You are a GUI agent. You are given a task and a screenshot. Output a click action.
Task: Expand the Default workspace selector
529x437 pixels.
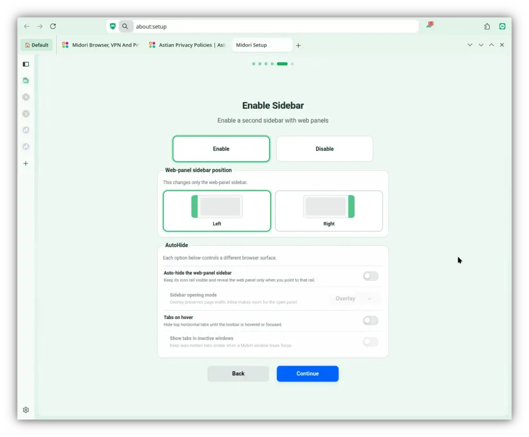37,45
